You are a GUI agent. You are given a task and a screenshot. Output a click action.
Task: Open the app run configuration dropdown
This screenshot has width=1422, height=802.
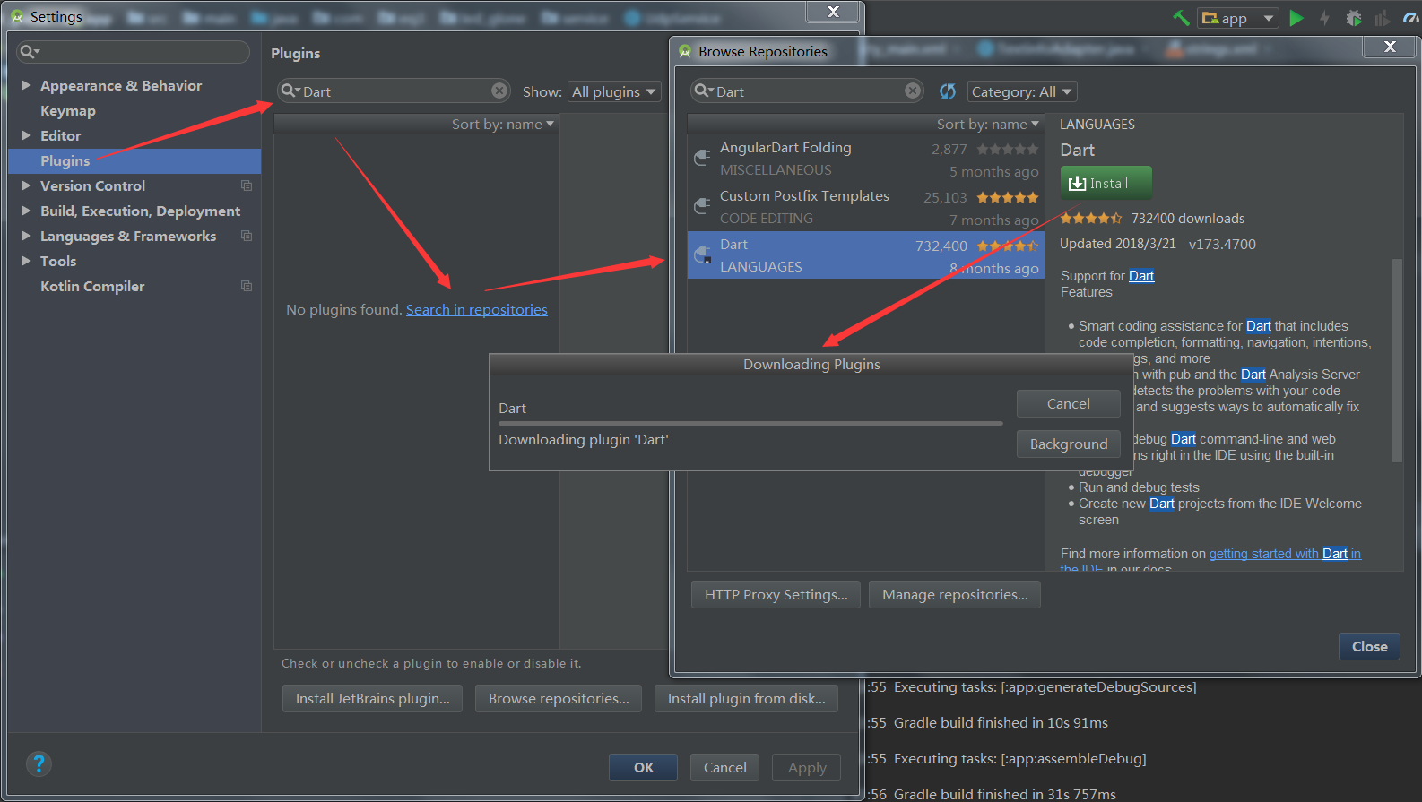[1237, 18]
